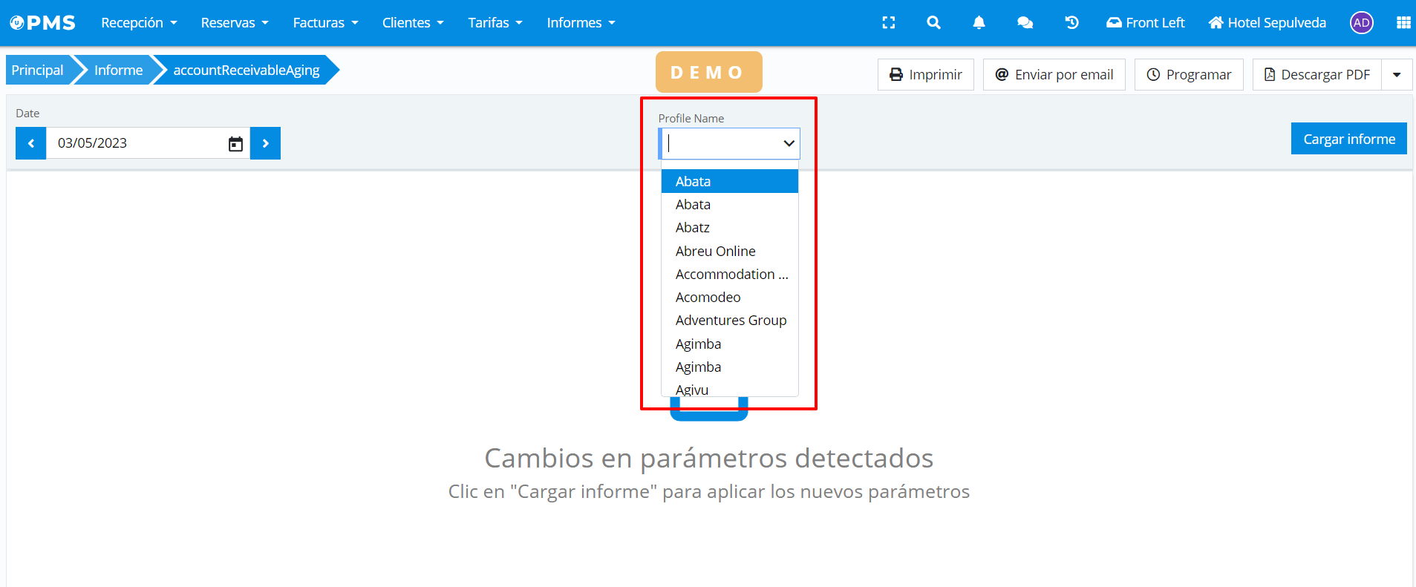The image size is (1416, 587).
Task: Select Abreu Online from the list
Action: pyautogui.click(x=715, y=252)
